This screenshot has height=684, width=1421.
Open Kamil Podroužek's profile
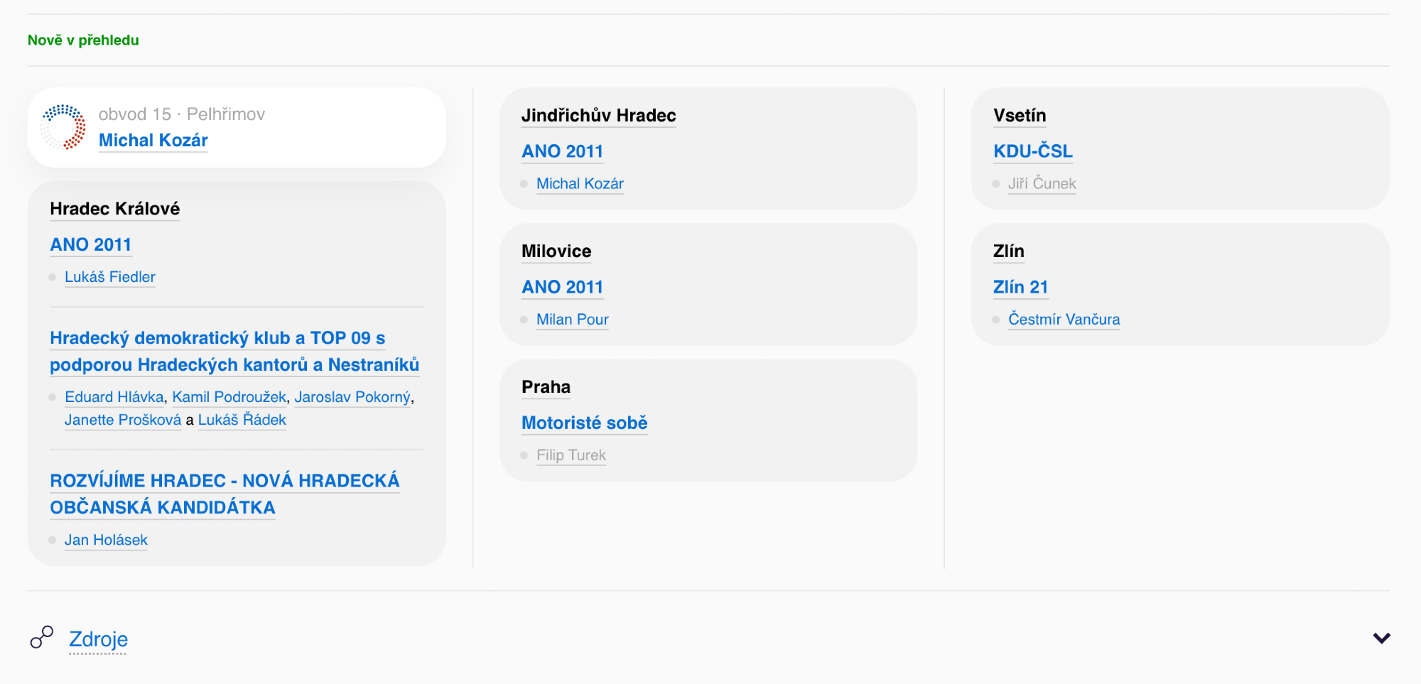click(229, 397)
